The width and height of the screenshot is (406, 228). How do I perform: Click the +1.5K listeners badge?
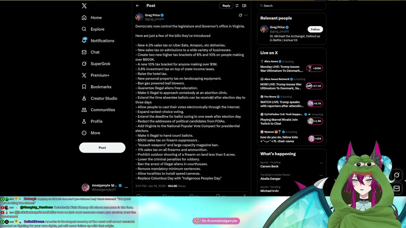[315, 121]
